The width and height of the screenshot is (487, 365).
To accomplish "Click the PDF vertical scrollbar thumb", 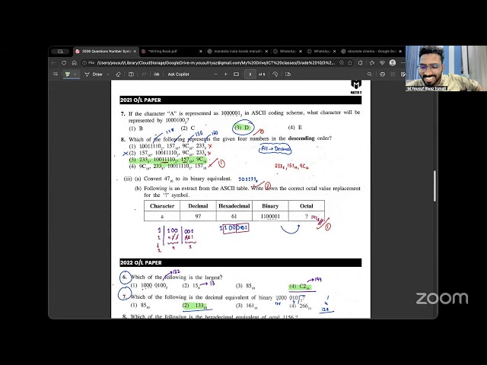I will tap(434, 186).
